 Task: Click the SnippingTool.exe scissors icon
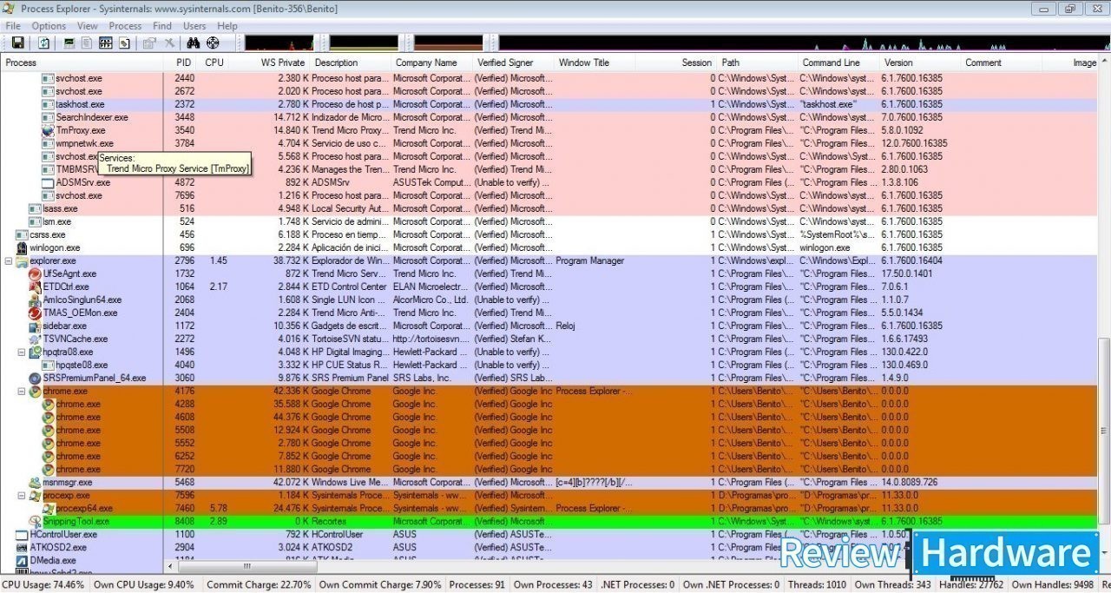[36, 521]
